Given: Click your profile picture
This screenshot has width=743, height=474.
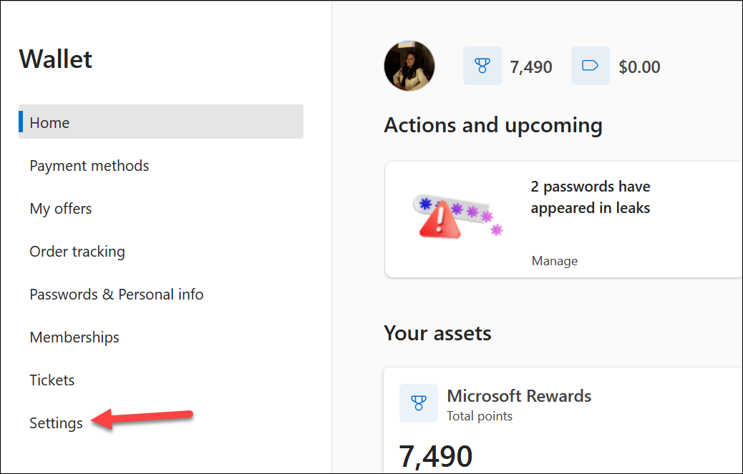Looking at the screenshot, I should coord(409,65).
